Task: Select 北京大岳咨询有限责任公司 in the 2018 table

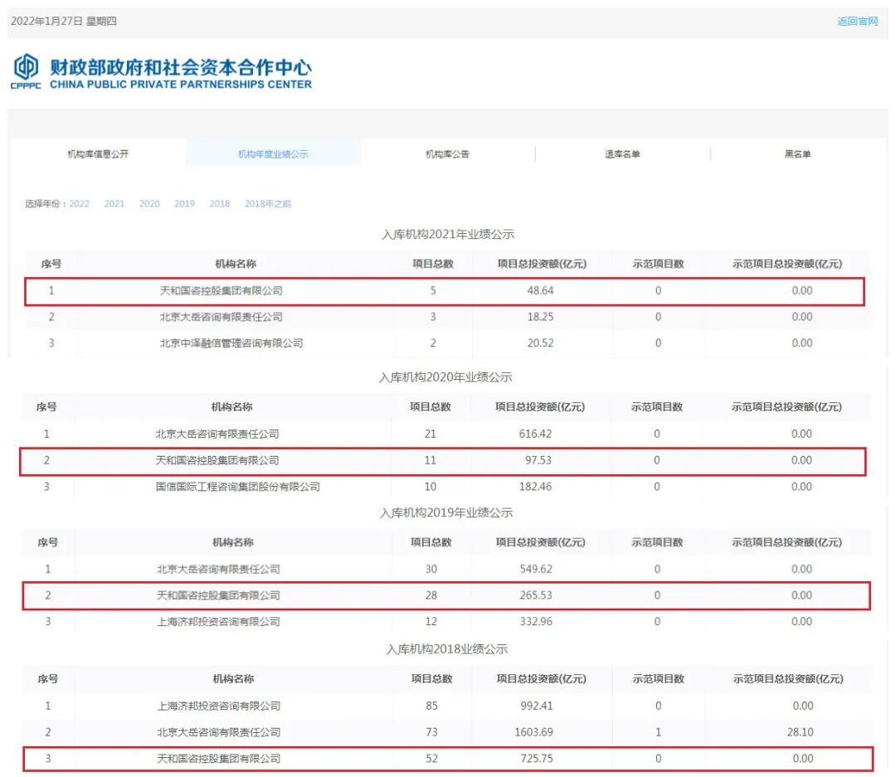Action: pos(219,732)
